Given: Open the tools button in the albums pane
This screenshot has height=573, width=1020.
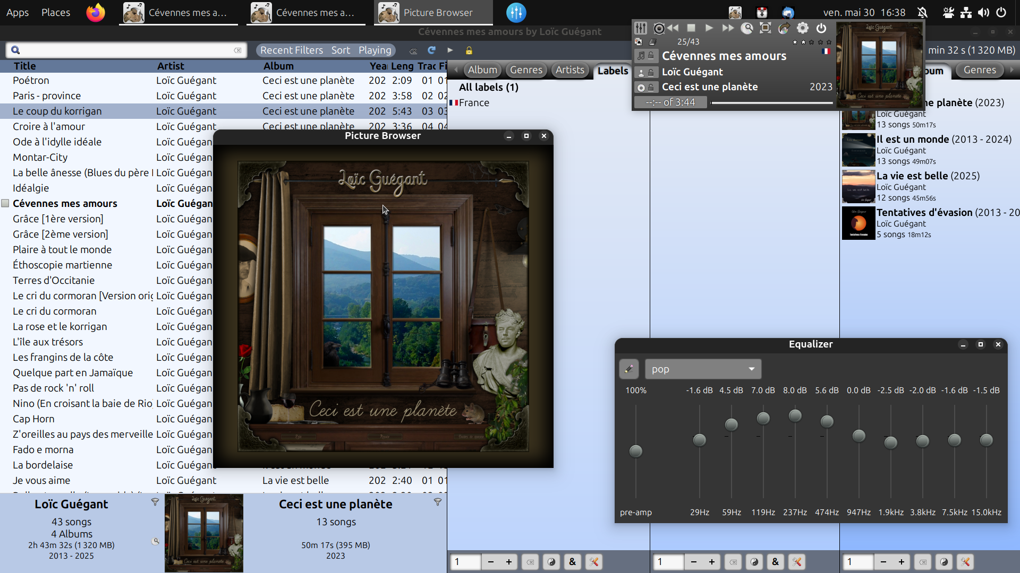Looking at the screenshot, I should pyautogui.click(x=965, y=562).
